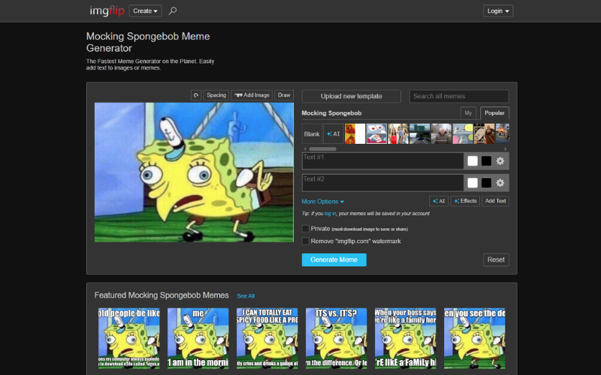Click the Mocking Spongebob meme preview image

coord(194,172)
